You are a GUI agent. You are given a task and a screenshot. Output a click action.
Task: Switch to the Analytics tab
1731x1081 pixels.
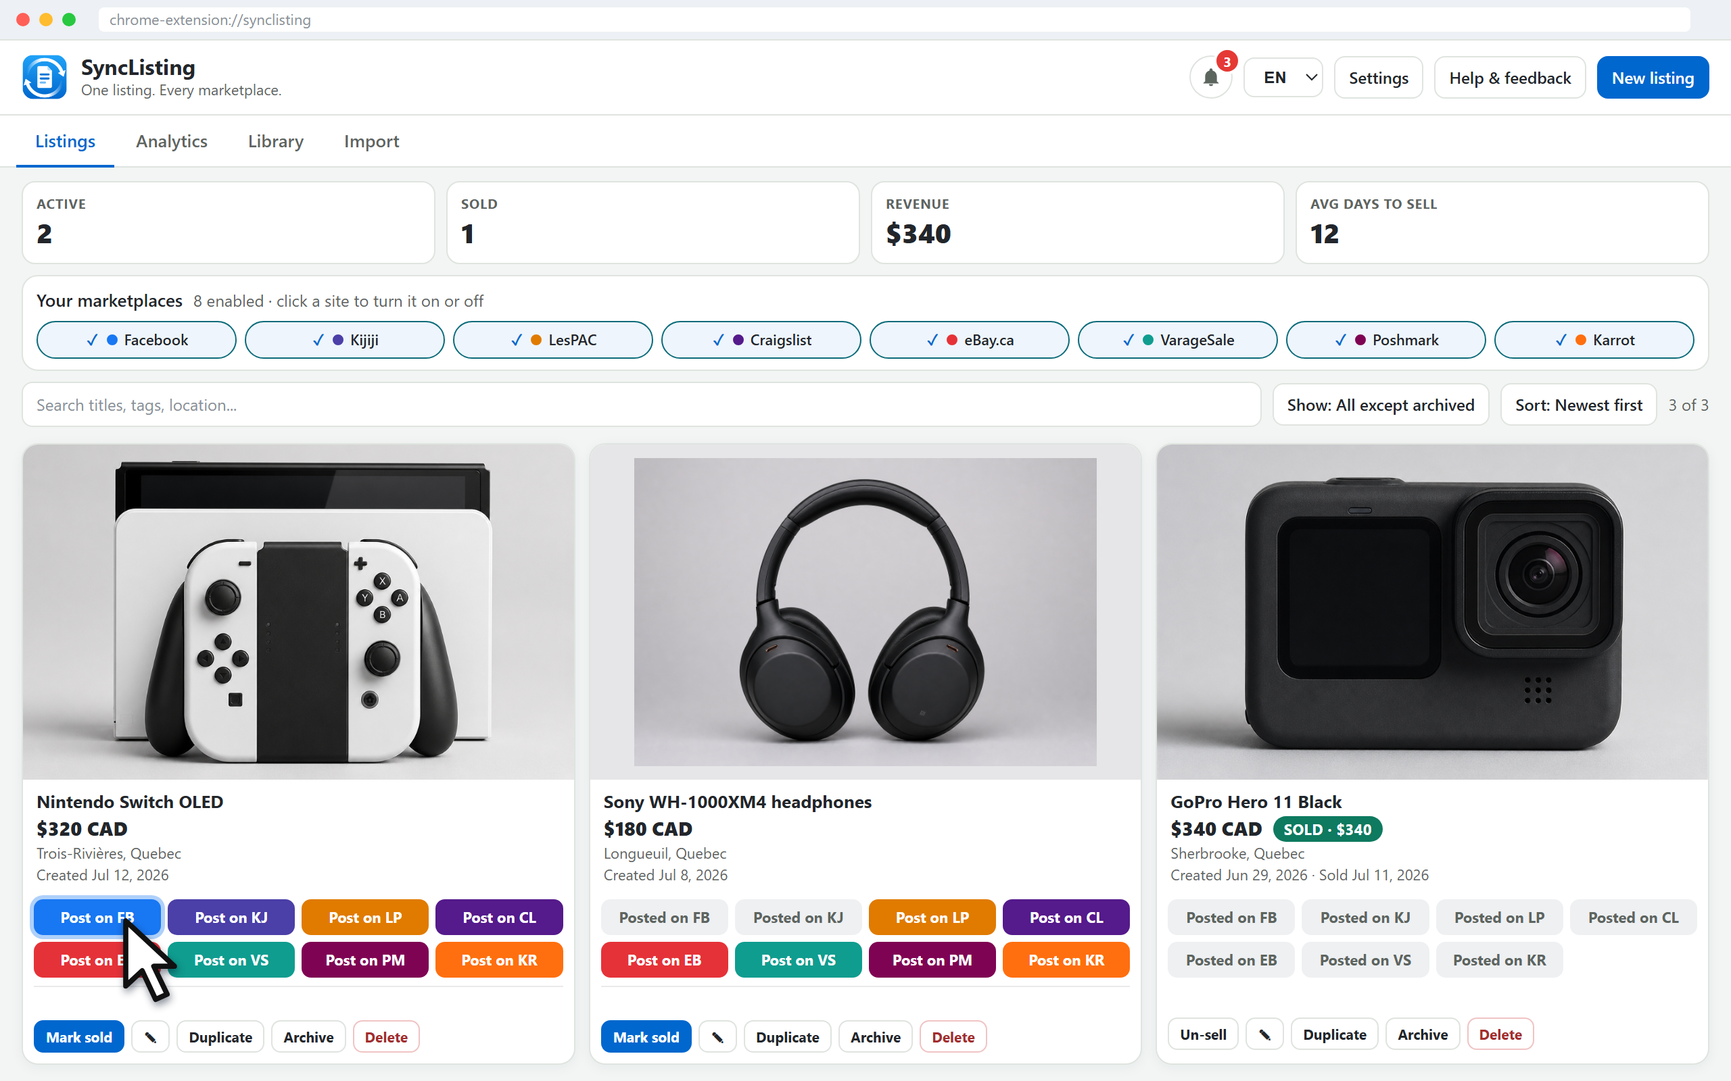tap(172, 141)
